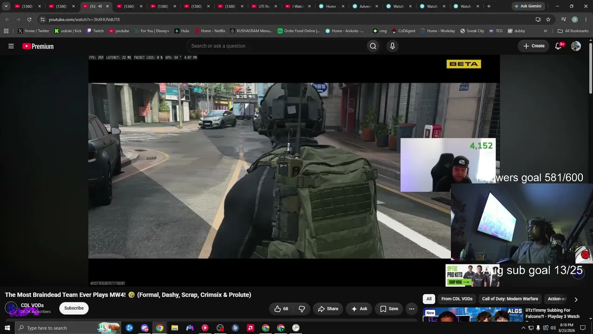Open the Home - Netflix bookmark
The height and width of the screenshot is (334, 593).
[x=210, y=31]
